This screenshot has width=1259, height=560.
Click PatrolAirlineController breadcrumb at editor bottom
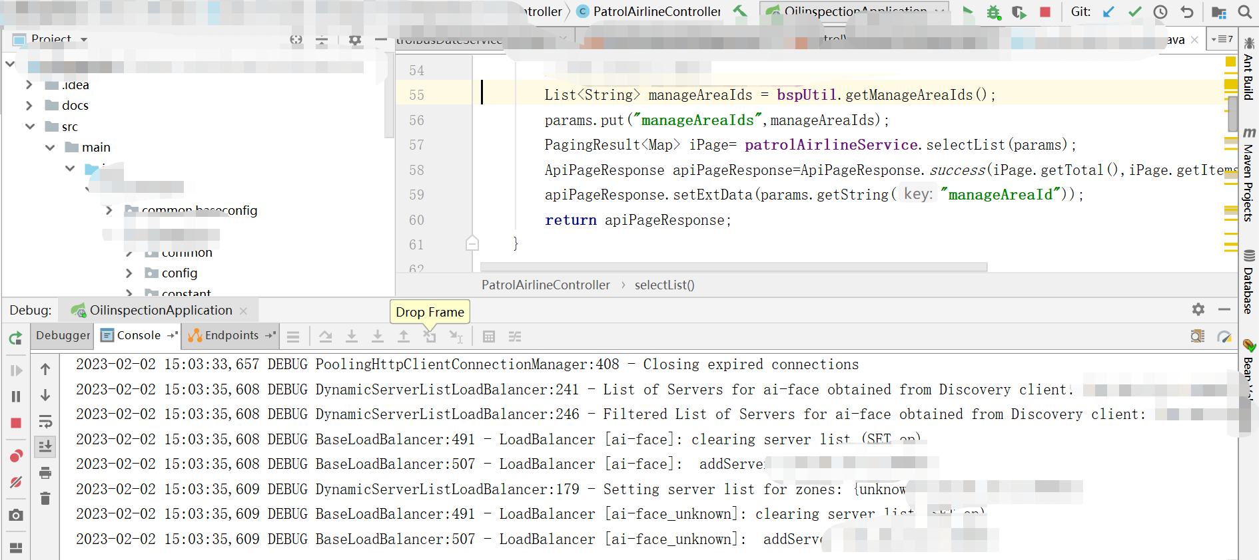pos(546,285)
